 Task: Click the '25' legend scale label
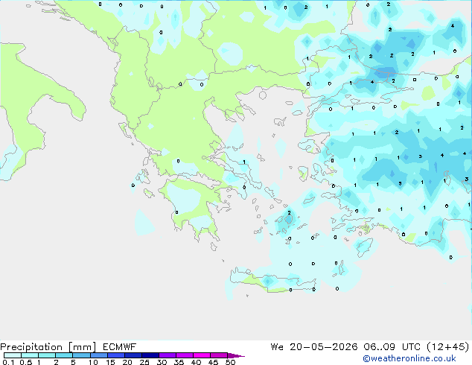click(144, 362)
